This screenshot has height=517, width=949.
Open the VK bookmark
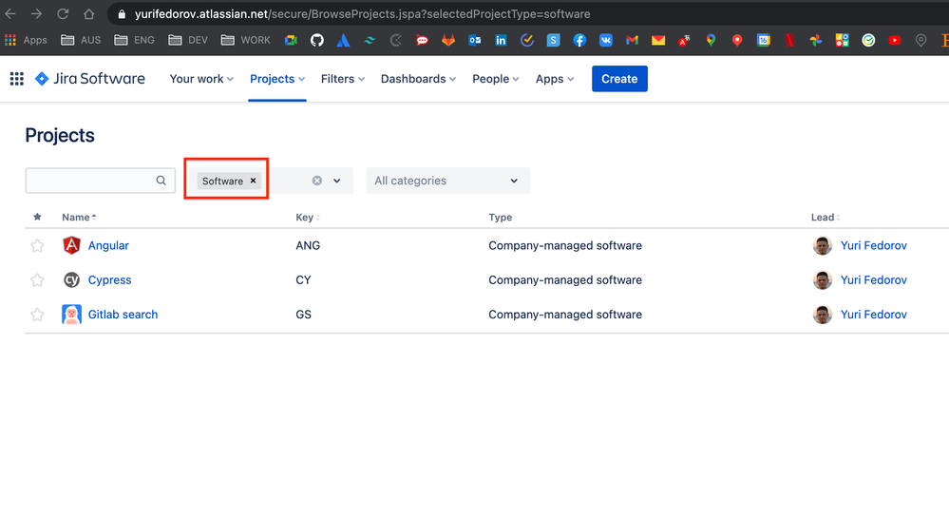(606, 40)
